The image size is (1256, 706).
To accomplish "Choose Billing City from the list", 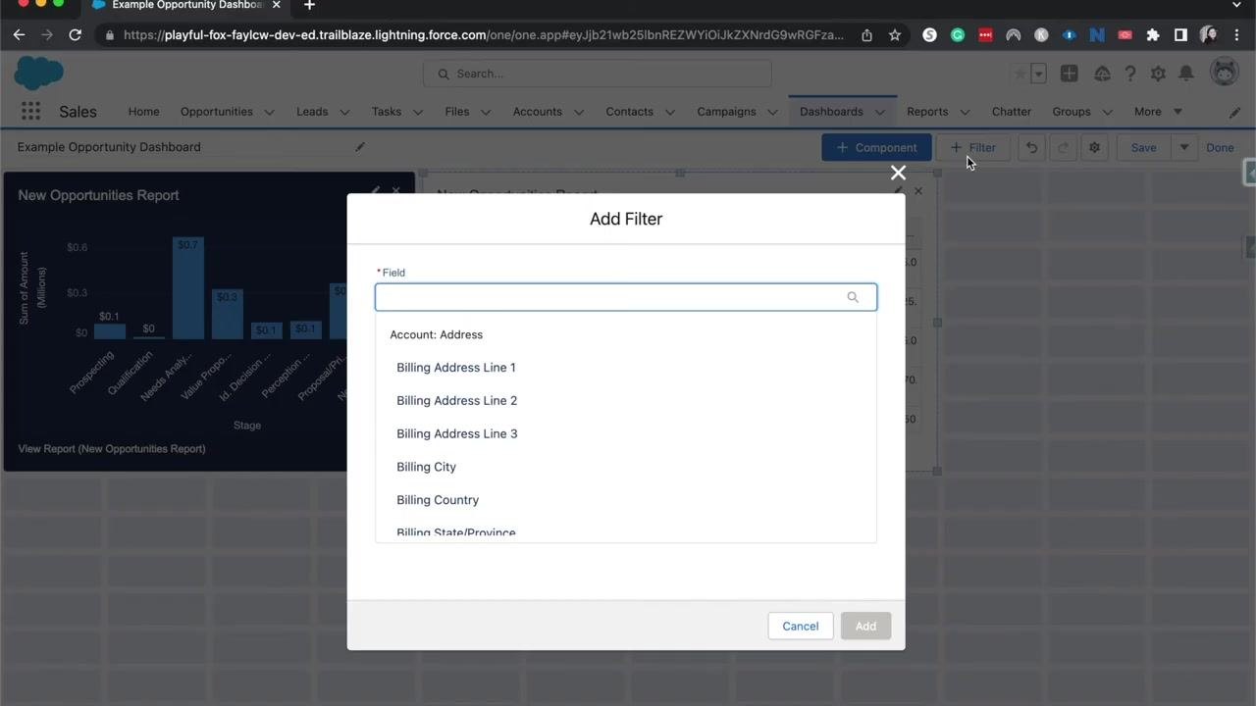I will point(626,467).
